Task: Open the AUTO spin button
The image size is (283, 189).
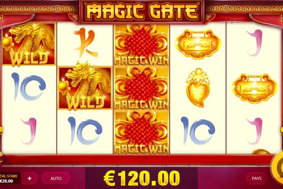Action: coord(56,178)
